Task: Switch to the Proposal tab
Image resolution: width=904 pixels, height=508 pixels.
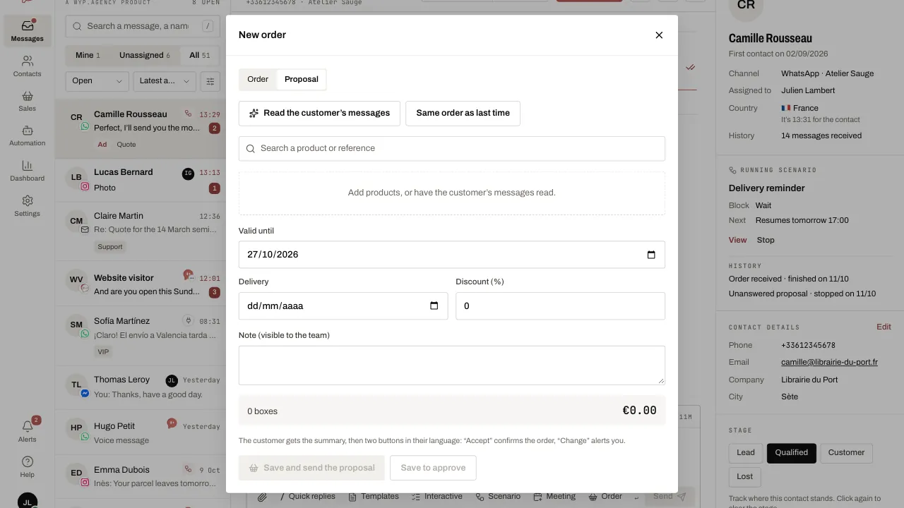Action: pos(302,79)
